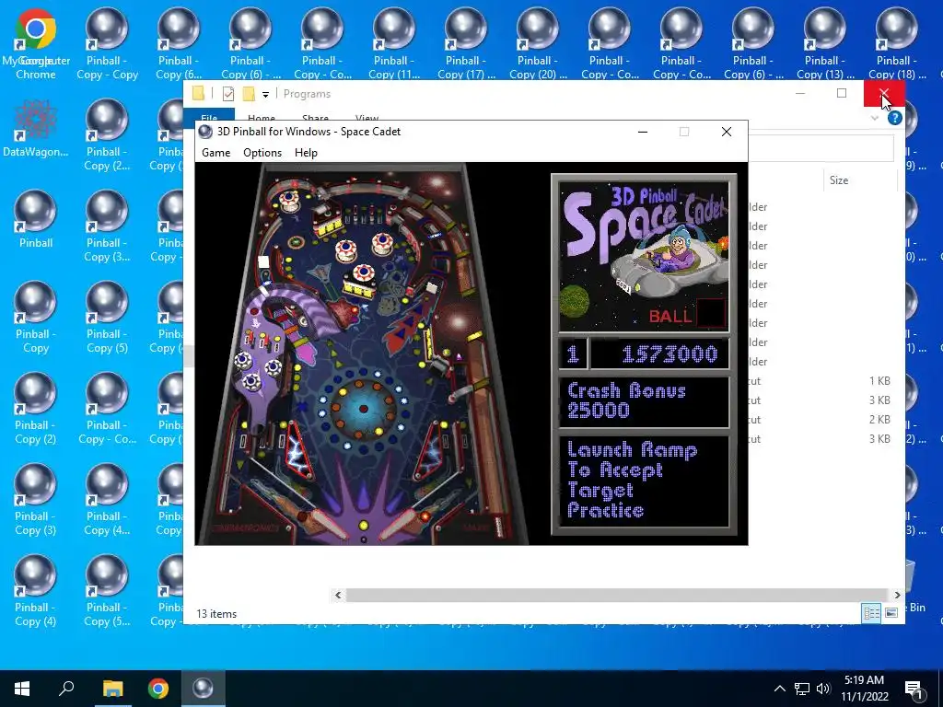Switch Explorer to Large icons view
943x707 pixels.
tap(891, 613)
